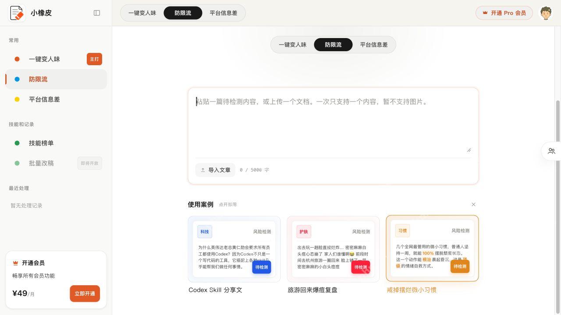Click the 开通 Pro 会员 button

click(504, 13)
